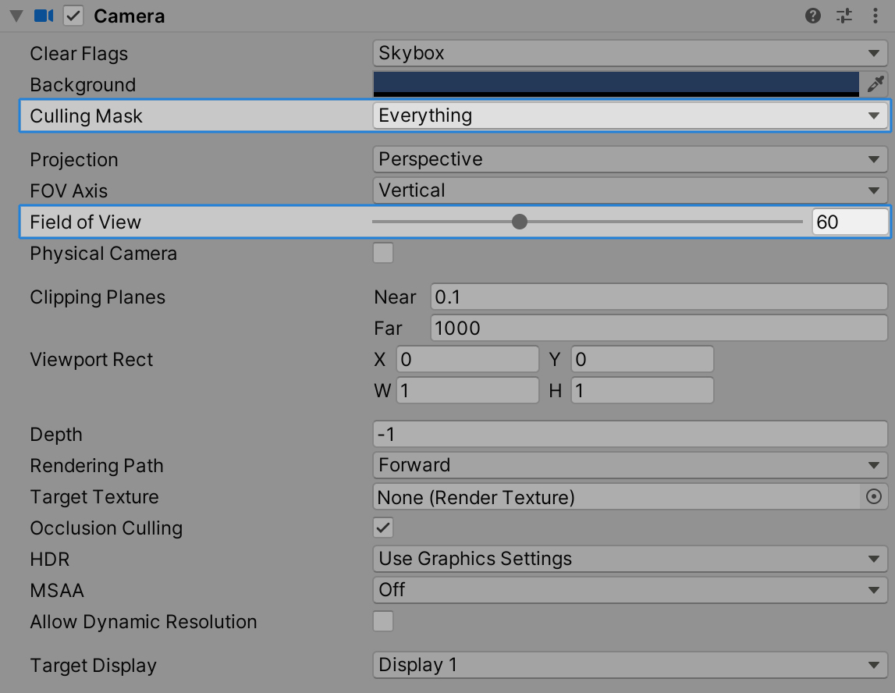Screen dimensions: 895x693
Task: Open the Camera component help reference icon
Action: click(x=813, y=16)
